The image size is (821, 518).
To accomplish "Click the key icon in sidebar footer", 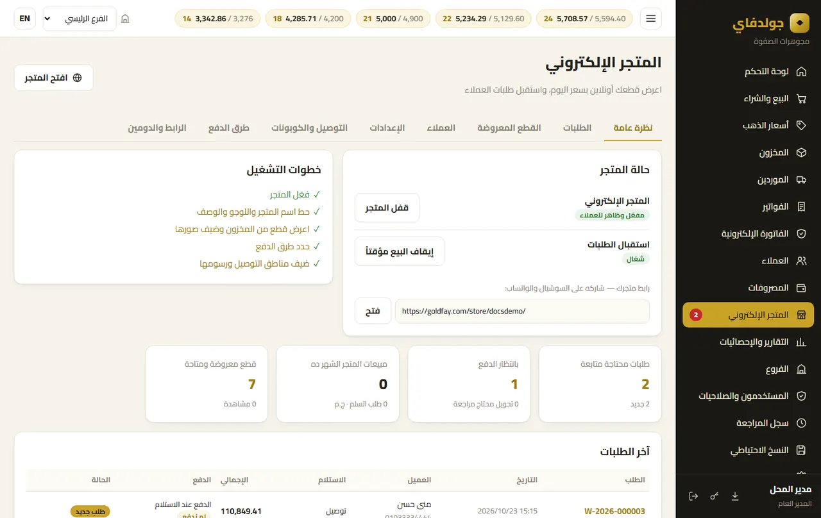I will (x=715, y=496).
